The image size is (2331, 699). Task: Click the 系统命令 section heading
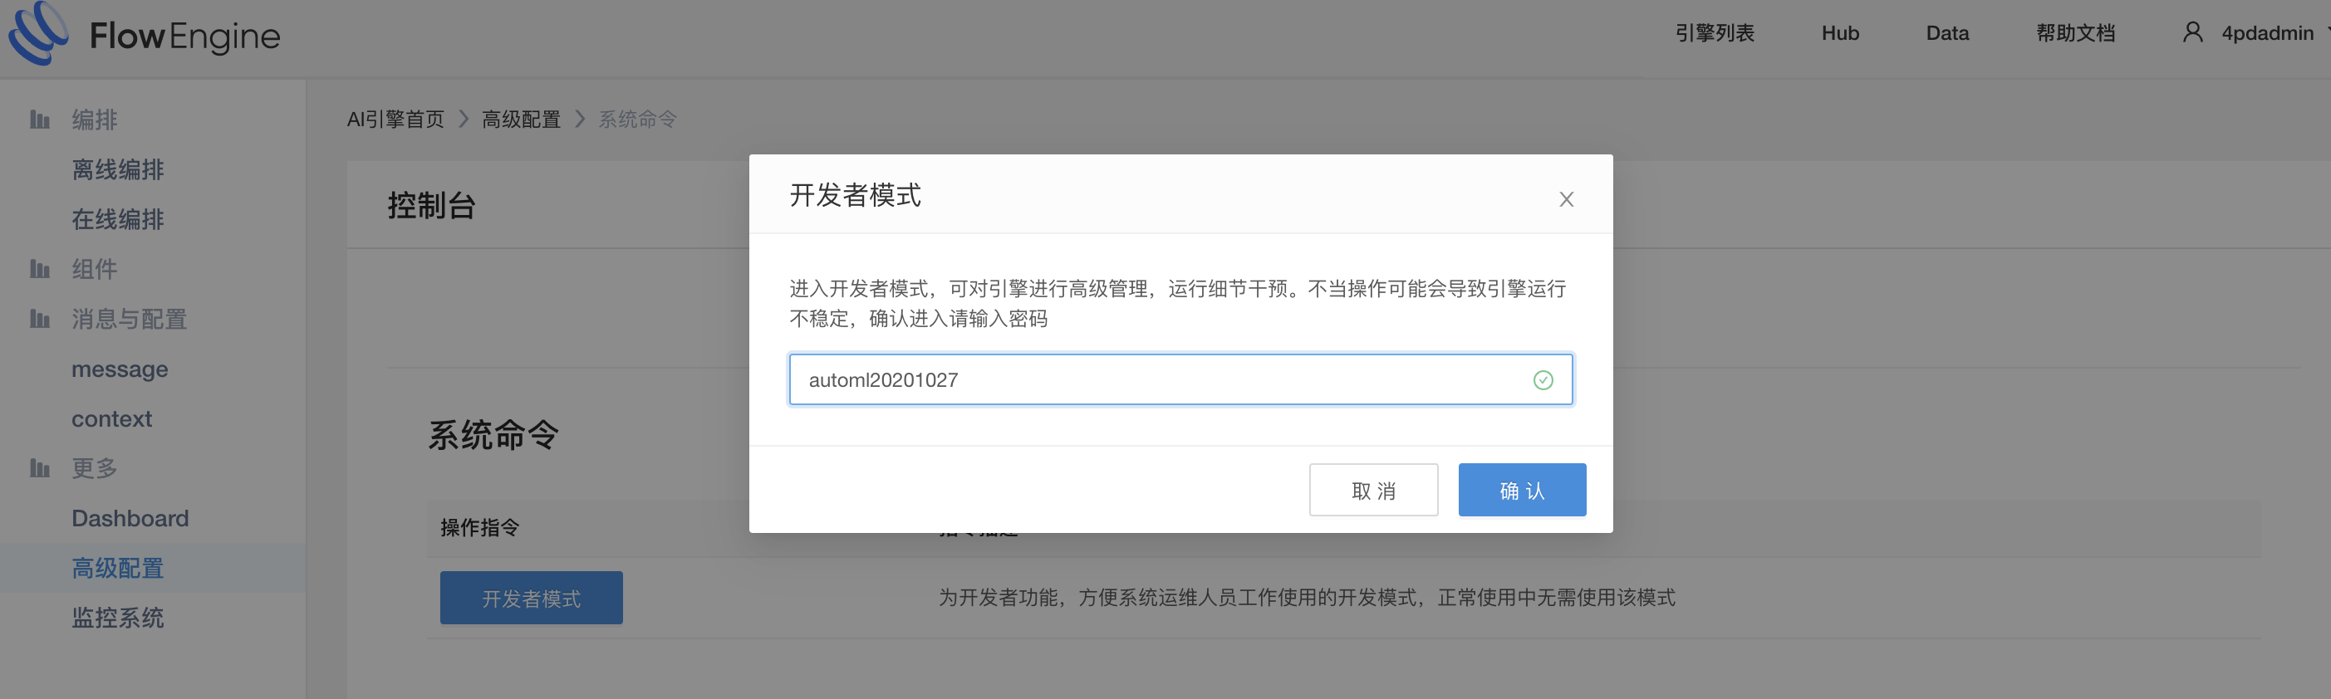click(x=493, y=435)
